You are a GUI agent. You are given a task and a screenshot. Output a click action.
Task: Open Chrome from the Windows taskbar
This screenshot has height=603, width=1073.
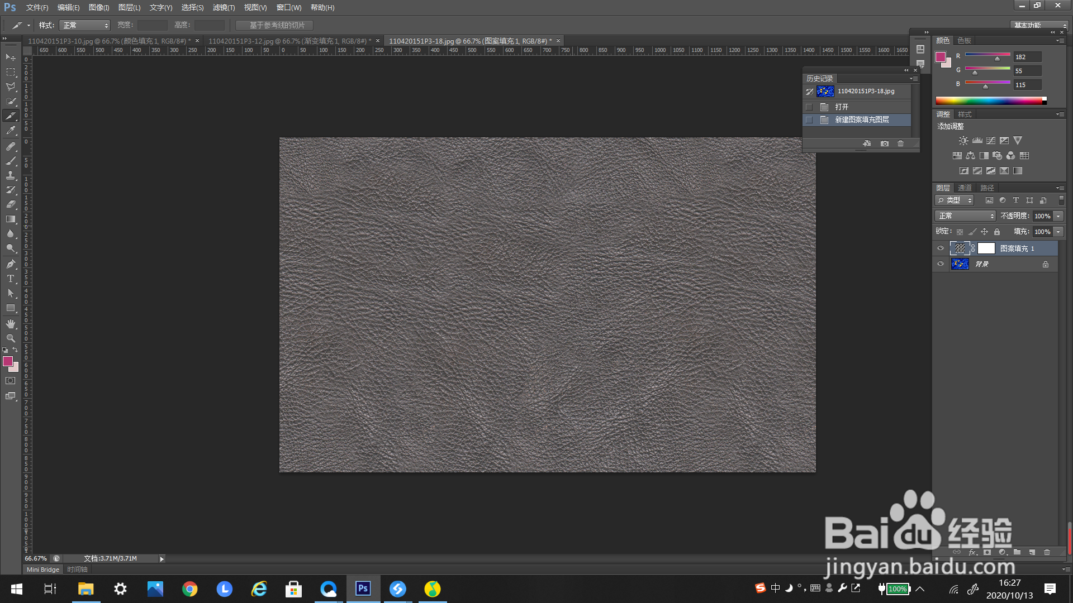pos(189,589)
